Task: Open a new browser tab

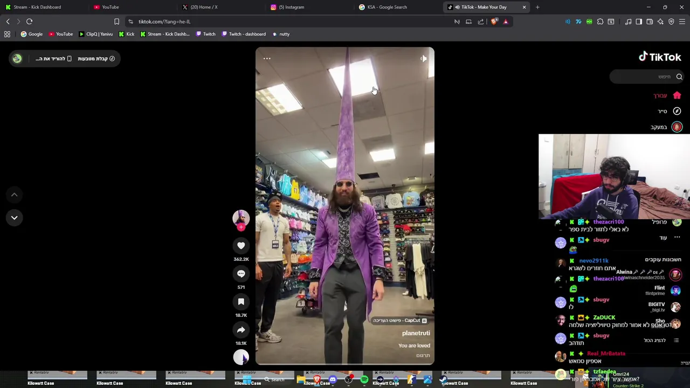Action: click(537, 7)
